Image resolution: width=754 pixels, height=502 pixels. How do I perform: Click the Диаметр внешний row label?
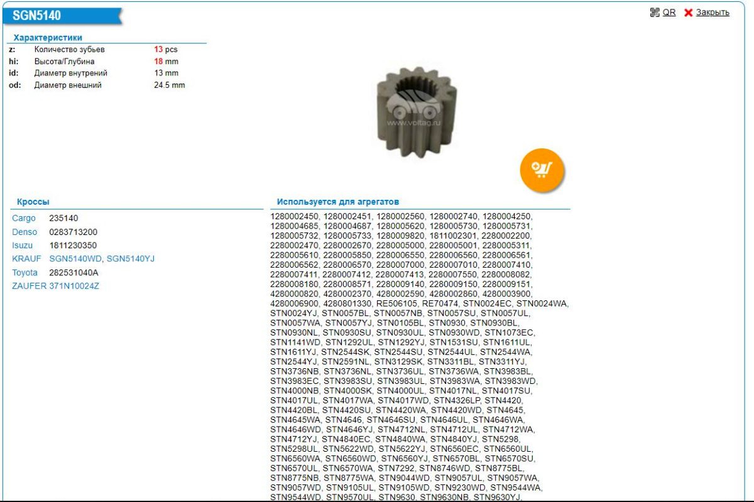pos(68,85)
